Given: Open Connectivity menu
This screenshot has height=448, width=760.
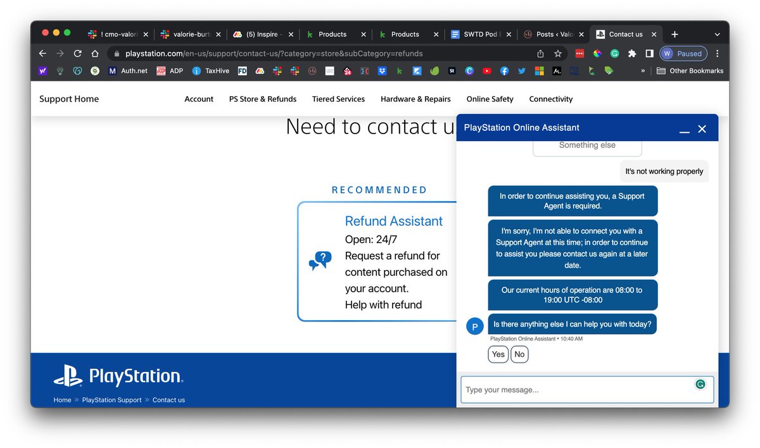Looking at the screenshot, I should [551, 99].
